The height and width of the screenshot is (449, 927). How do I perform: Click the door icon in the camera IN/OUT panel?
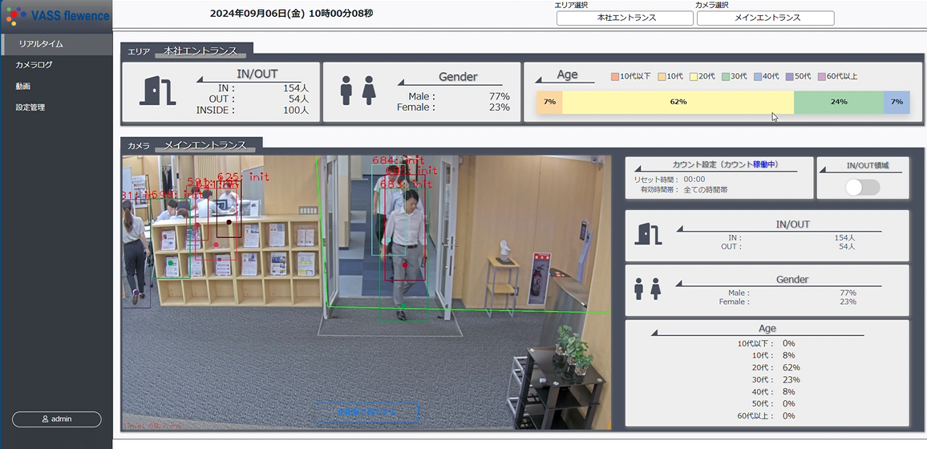tap(648, 233)
